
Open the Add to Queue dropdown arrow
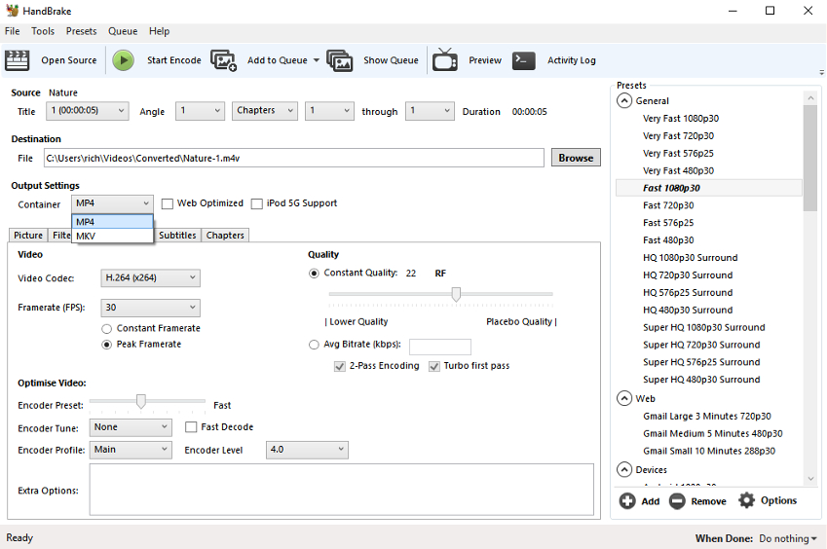click(317, 60)
